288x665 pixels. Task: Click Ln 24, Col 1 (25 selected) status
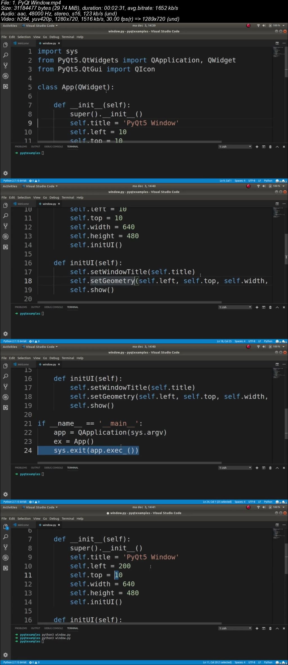217,502
